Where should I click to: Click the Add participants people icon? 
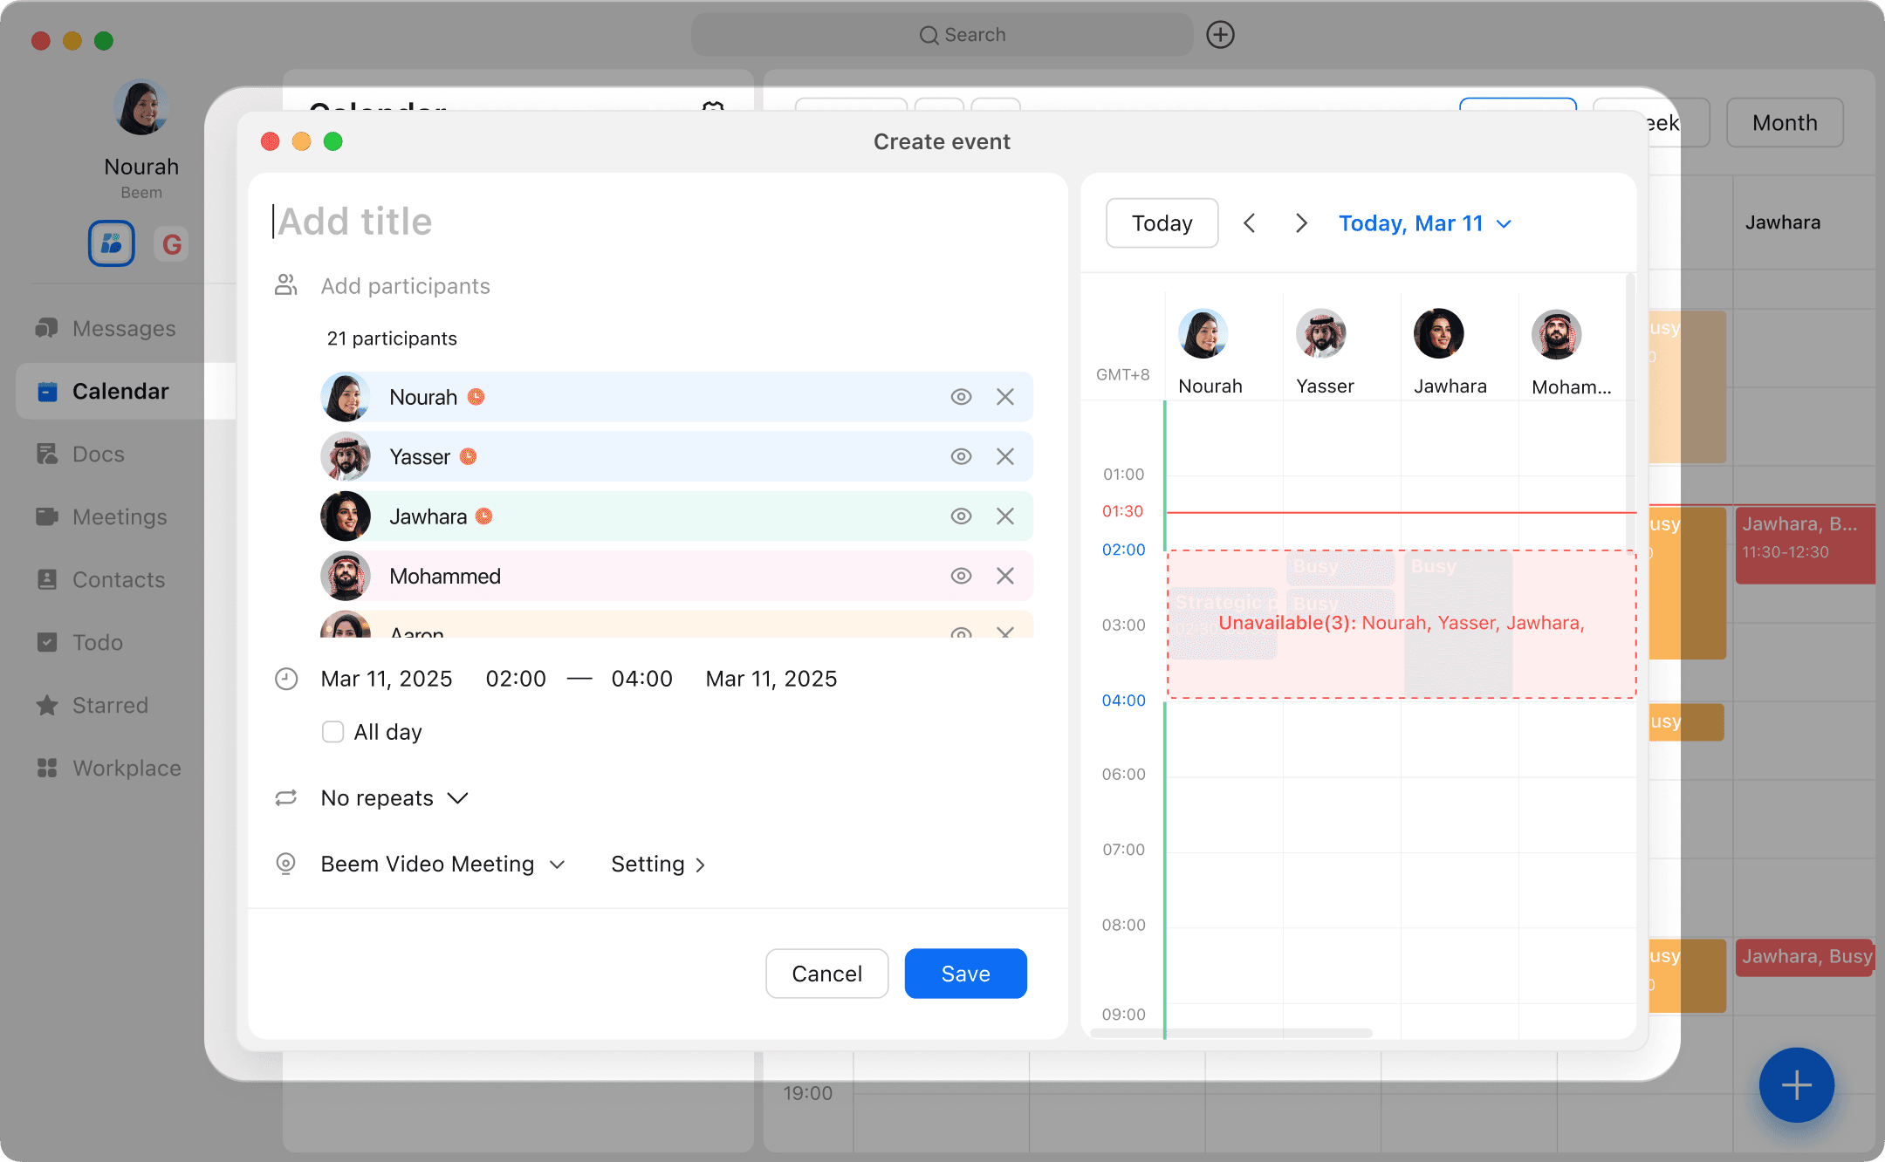point(286,285)
